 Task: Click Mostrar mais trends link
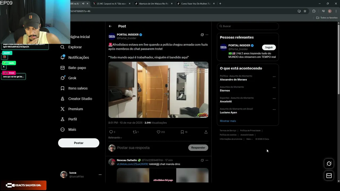coord(228,121)
